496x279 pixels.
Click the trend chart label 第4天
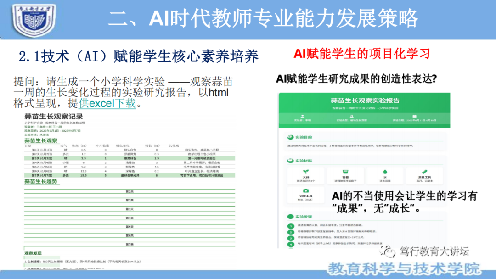(130, 218)
